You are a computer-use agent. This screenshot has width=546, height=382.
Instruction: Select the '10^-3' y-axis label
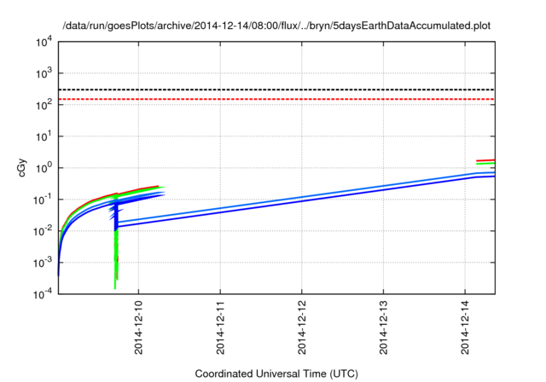[43, 263]
